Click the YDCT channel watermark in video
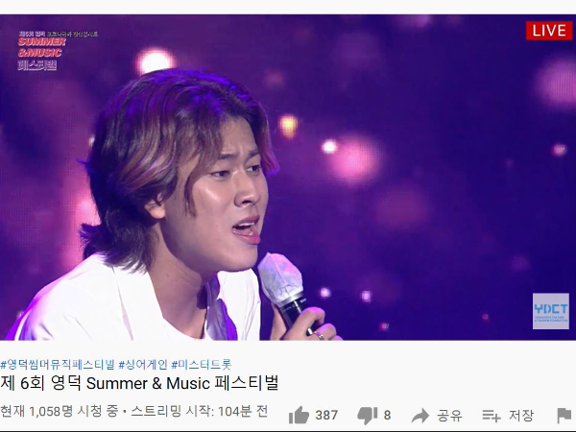This screenshot has height=432, width=576. [x=551, y=311]
